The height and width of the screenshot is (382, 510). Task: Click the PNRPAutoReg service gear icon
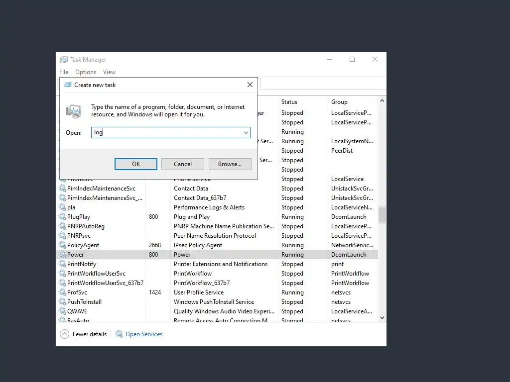(x=62, y=226)
